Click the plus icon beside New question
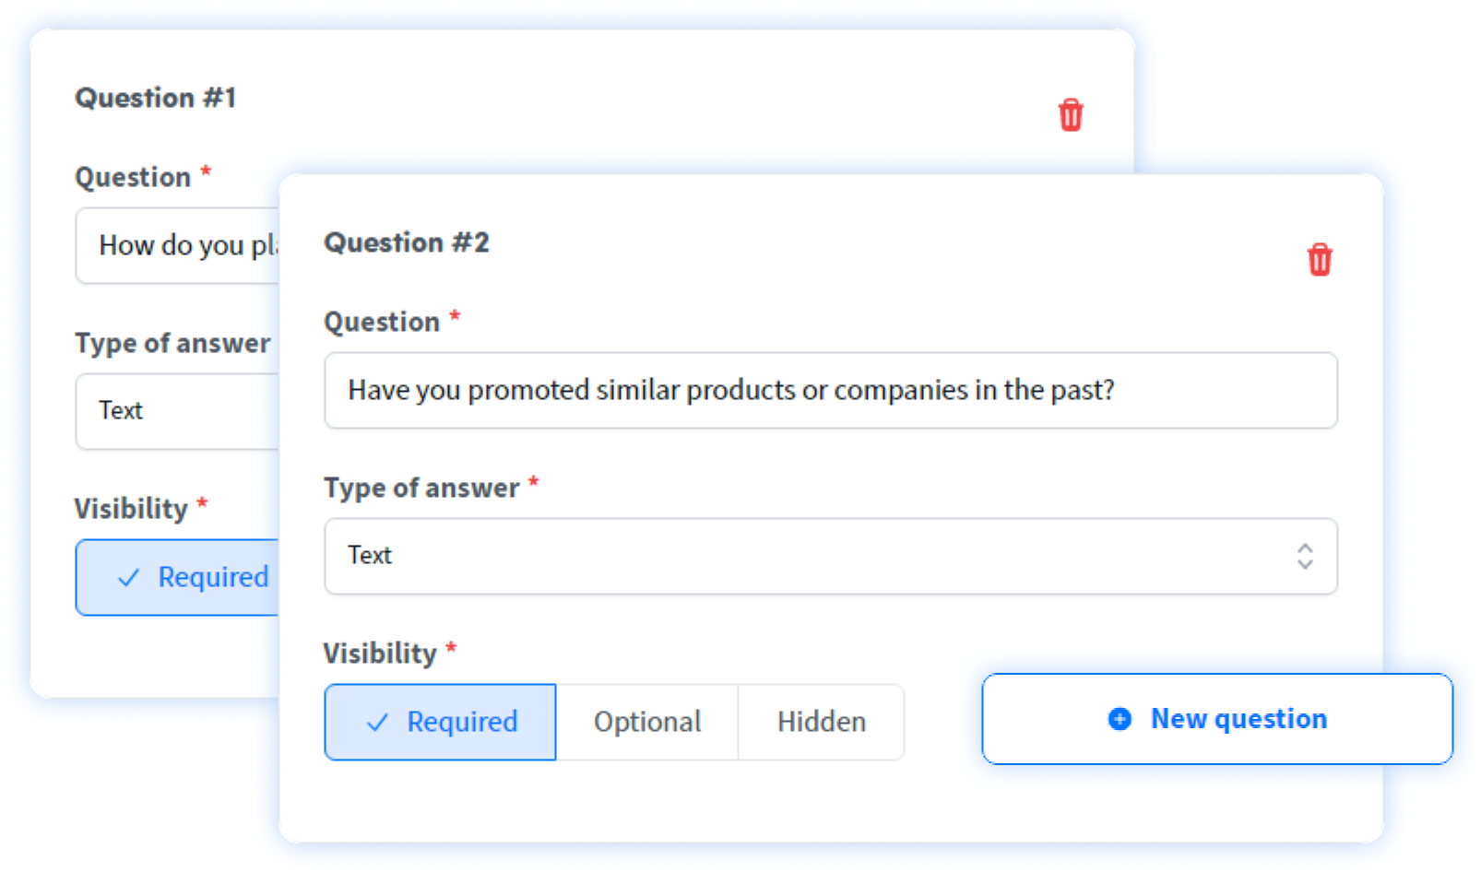The image size is (1481, 872). [x=1120, y=719]
